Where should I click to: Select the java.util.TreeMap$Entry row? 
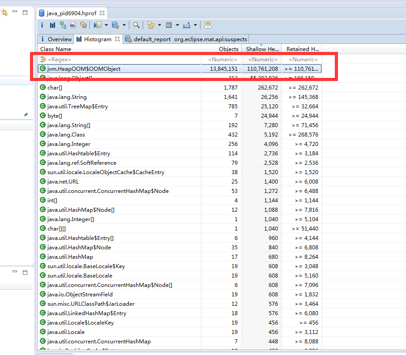(77, 107)
